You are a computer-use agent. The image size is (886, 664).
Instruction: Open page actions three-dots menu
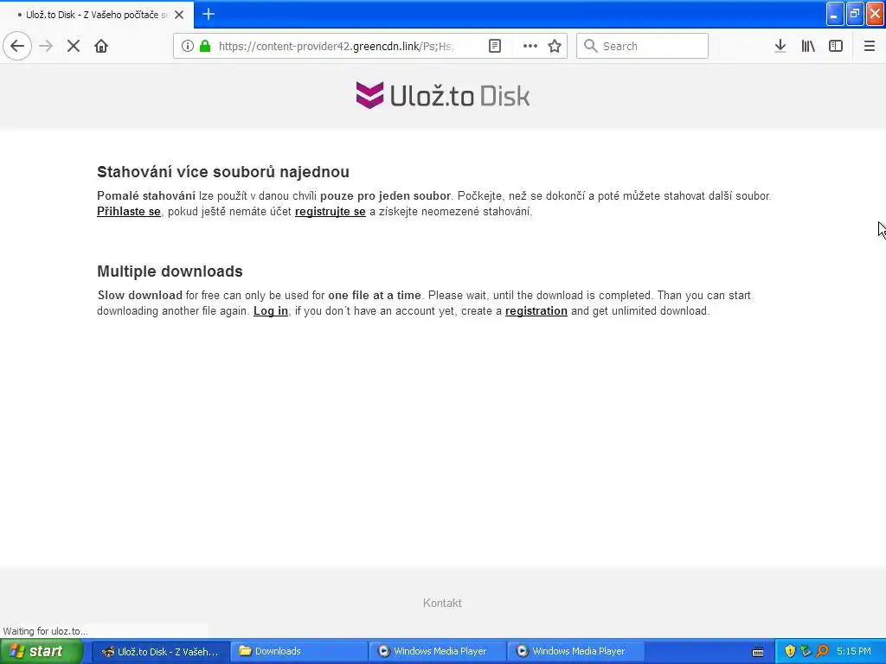530,46
